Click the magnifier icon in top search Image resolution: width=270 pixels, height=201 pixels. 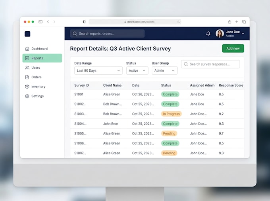coord(75,34)
